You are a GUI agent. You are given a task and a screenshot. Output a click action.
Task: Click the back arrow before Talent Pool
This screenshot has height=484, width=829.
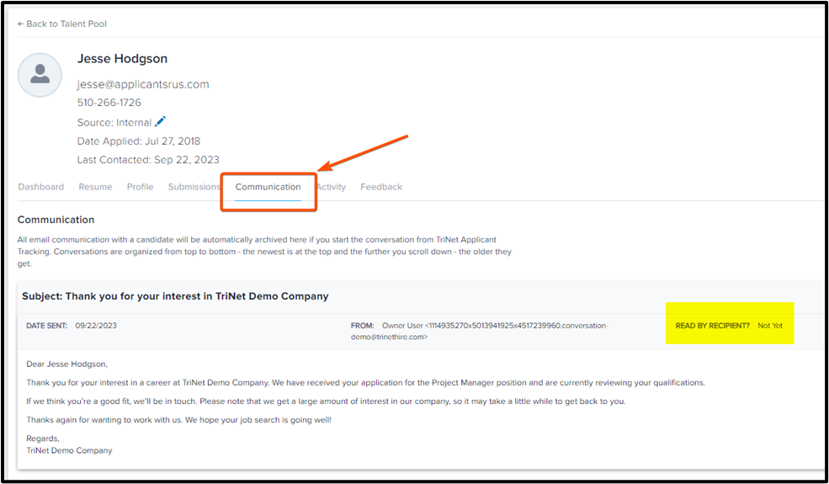20,24
